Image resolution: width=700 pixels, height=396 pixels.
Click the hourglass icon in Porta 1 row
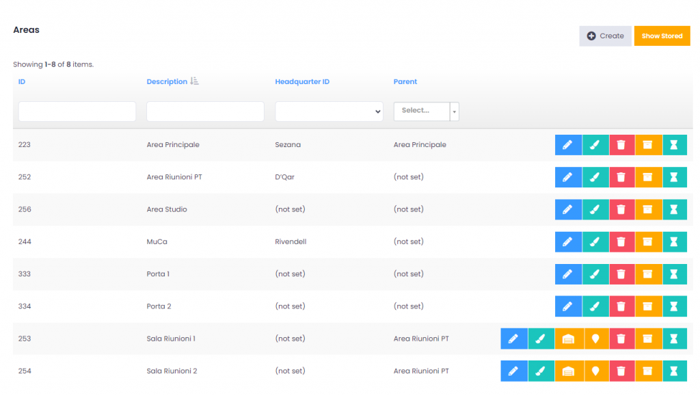click(x=675, y=274)
